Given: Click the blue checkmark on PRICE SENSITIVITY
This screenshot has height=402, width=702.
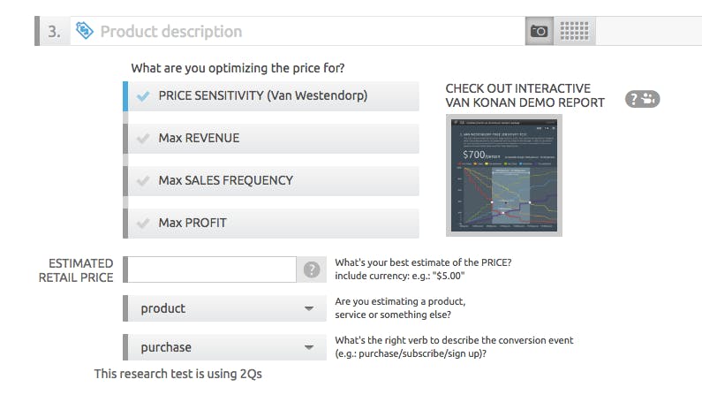Looking at the screenshot, I should pyautogui.click(x=144, y=95).
